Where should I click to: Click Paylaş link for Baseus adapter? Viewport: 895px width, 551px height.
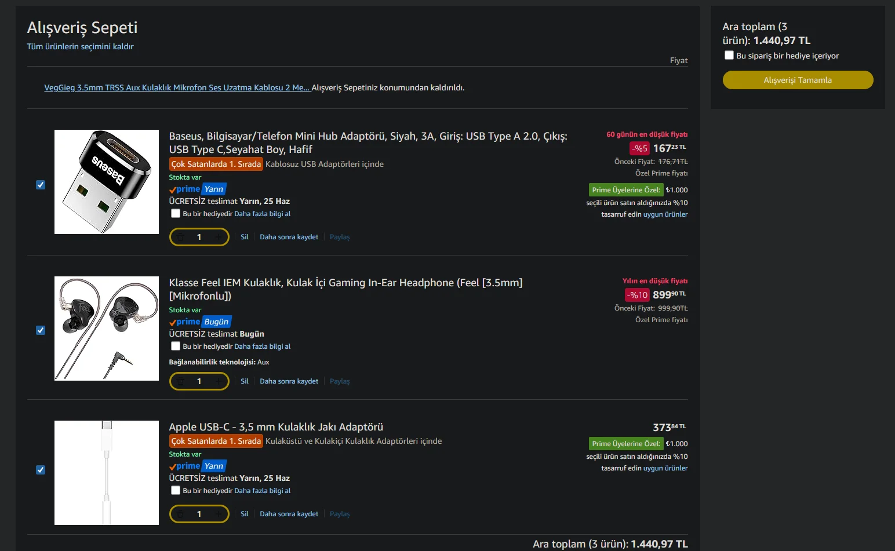pos(340,237)
